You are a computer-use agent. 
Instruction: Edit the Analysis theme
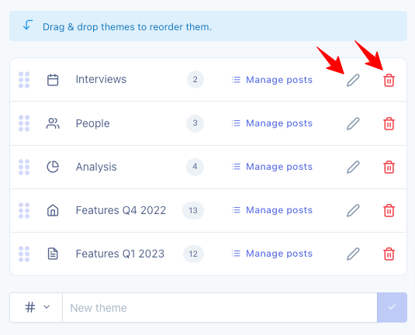[354, 167]
